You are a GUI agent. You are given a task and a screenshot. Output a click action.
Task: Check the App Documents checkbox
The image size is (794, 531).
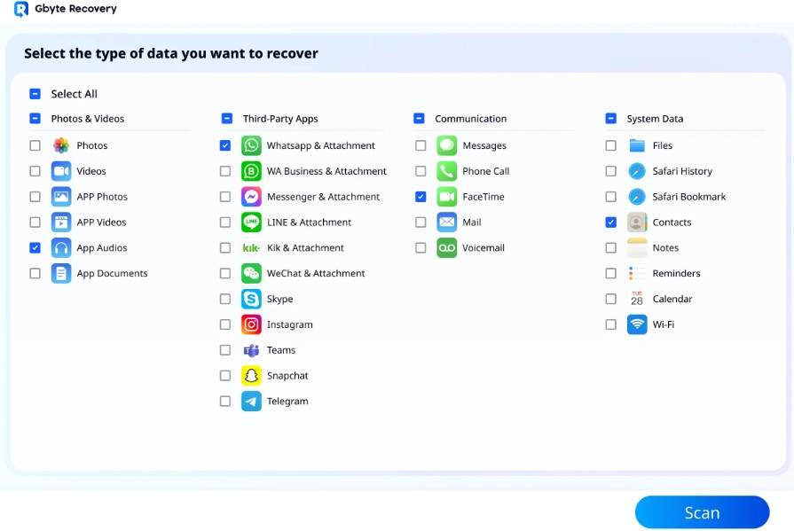pos(35,273)
